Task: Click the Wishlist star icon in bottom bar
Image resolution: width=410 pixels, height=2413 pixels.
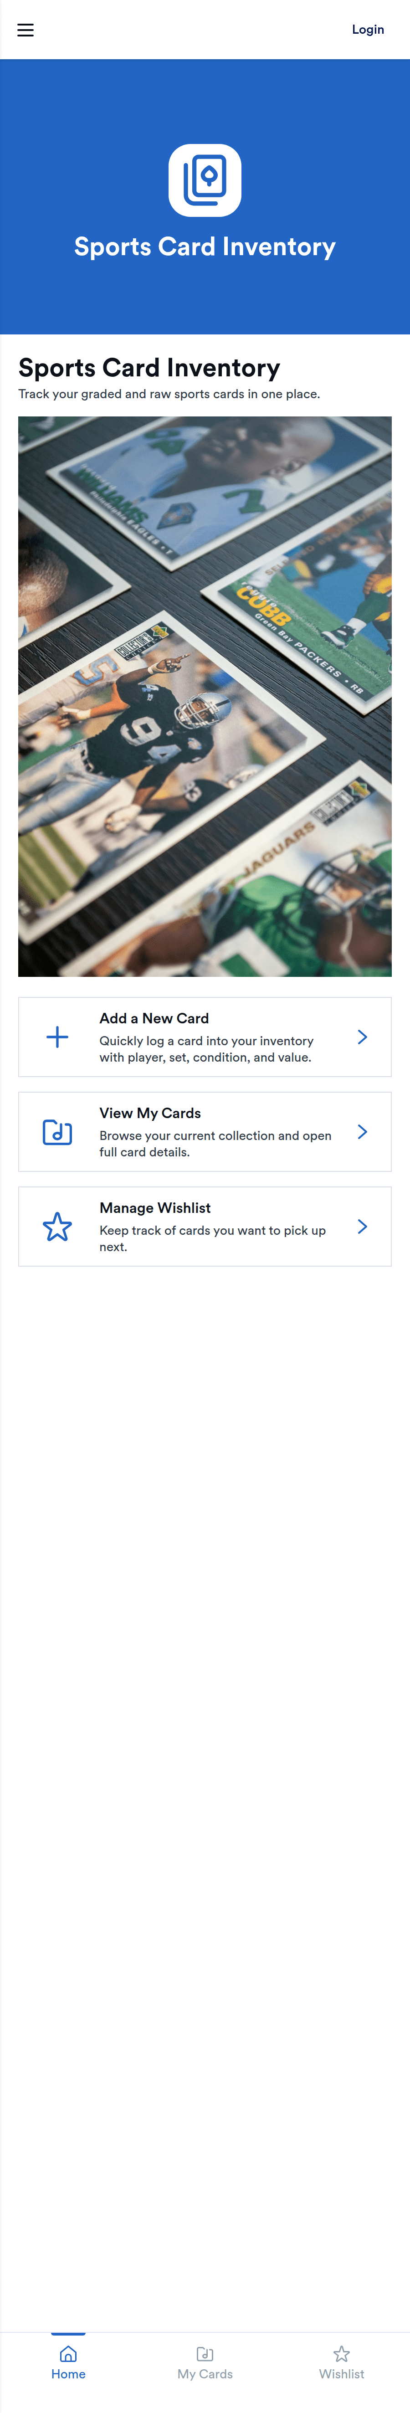Action: (x=342, y=2353)
